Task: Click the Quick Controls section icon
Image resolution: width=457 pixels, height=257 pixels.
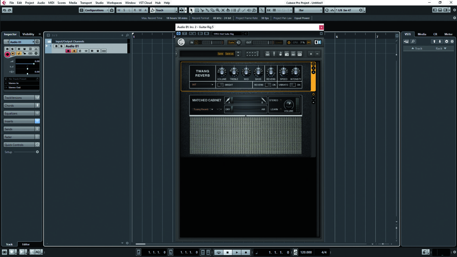Action: coord(37,145)
